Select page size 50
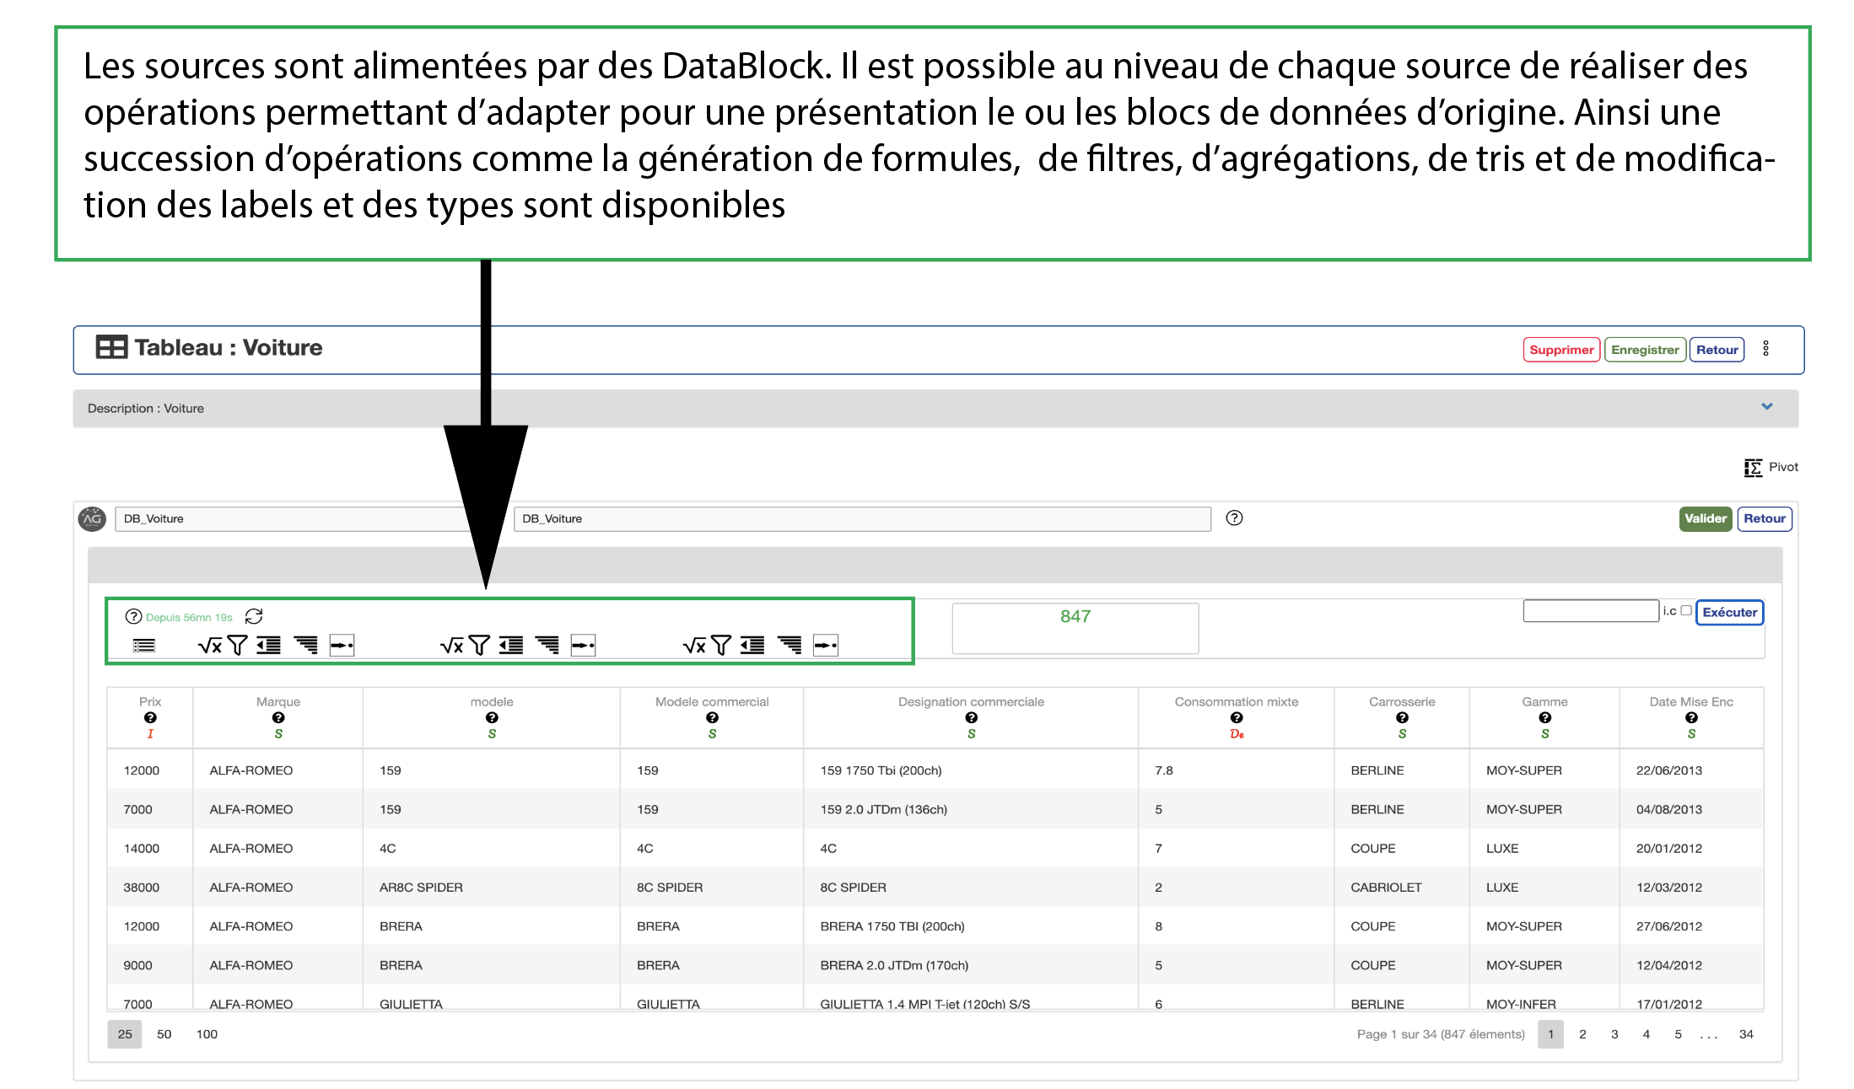 point(164,1034)
